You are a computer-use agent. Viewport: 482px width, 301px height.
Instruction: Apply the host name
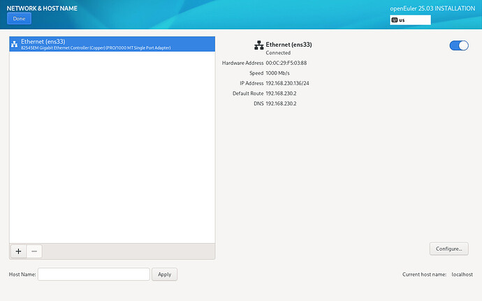[x=165, y=274]
